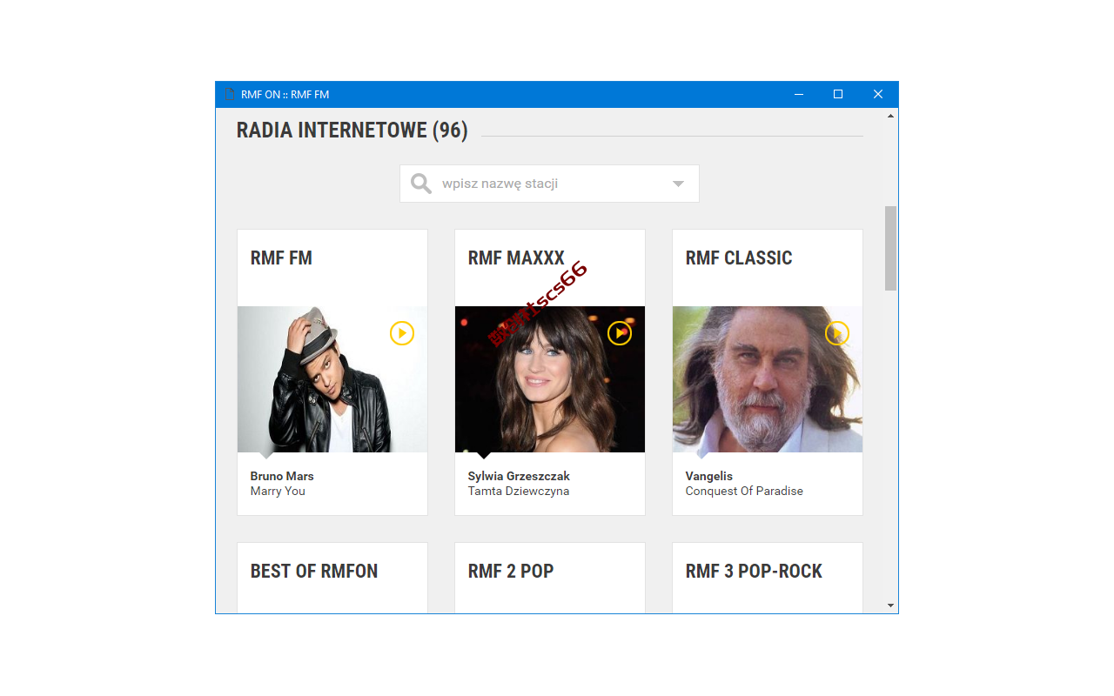Open the RMF FM card title
This screenshot has width=1114, height=696.
coord(281,258)
